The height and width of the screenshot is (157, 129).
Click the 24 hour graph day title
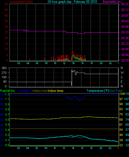pos(72,2)
